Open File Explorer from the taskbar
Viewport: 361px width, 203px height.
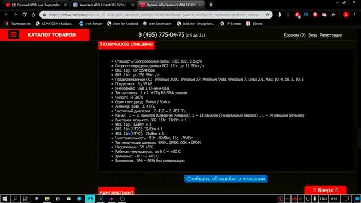tap(47, 198)
